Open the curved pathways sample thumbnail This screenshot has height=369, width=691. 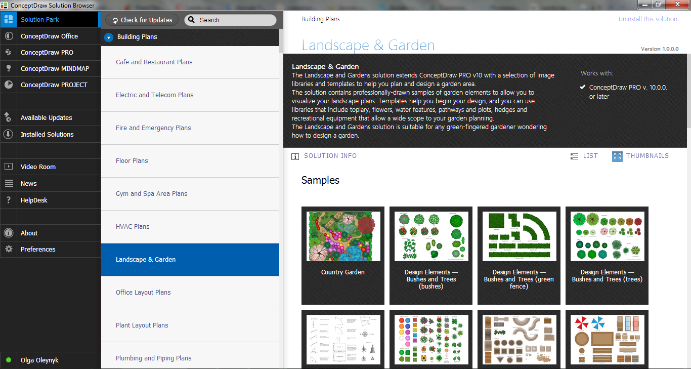(519, 339)
